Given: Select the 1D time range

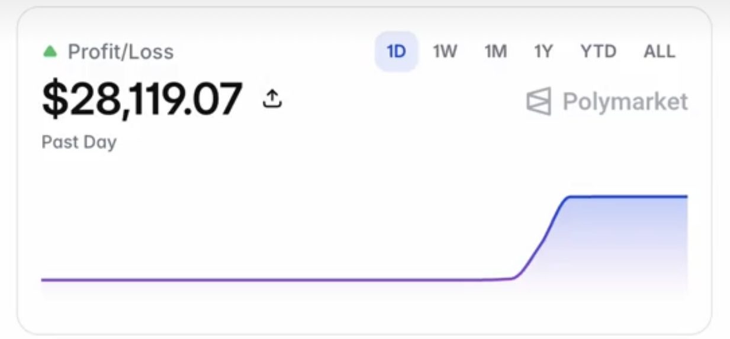Looking at the screenshot, I should [x=396, y=51].
